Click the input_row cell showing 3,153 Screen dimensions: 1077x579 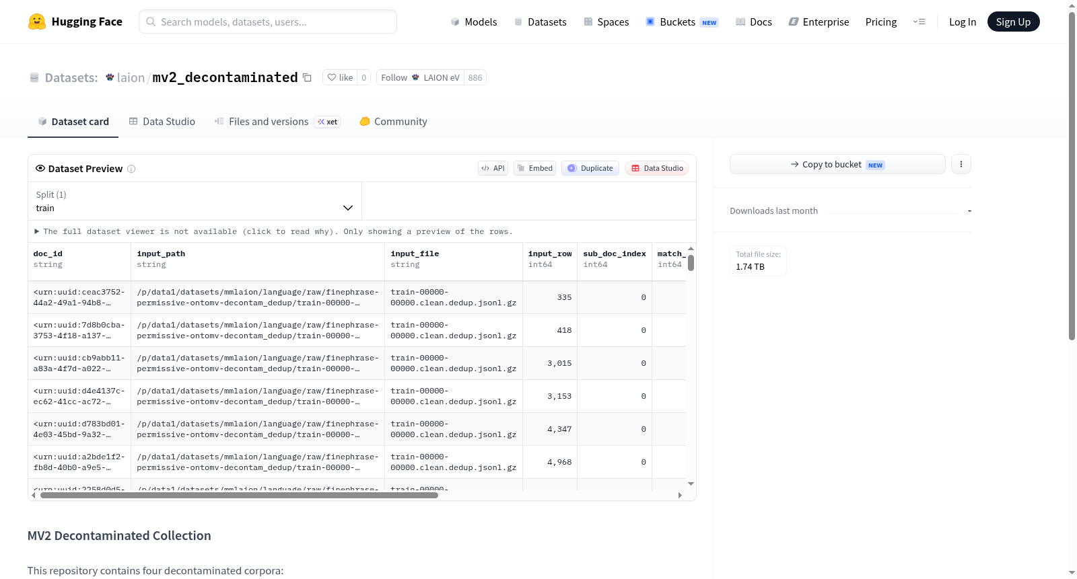[550, 396]
